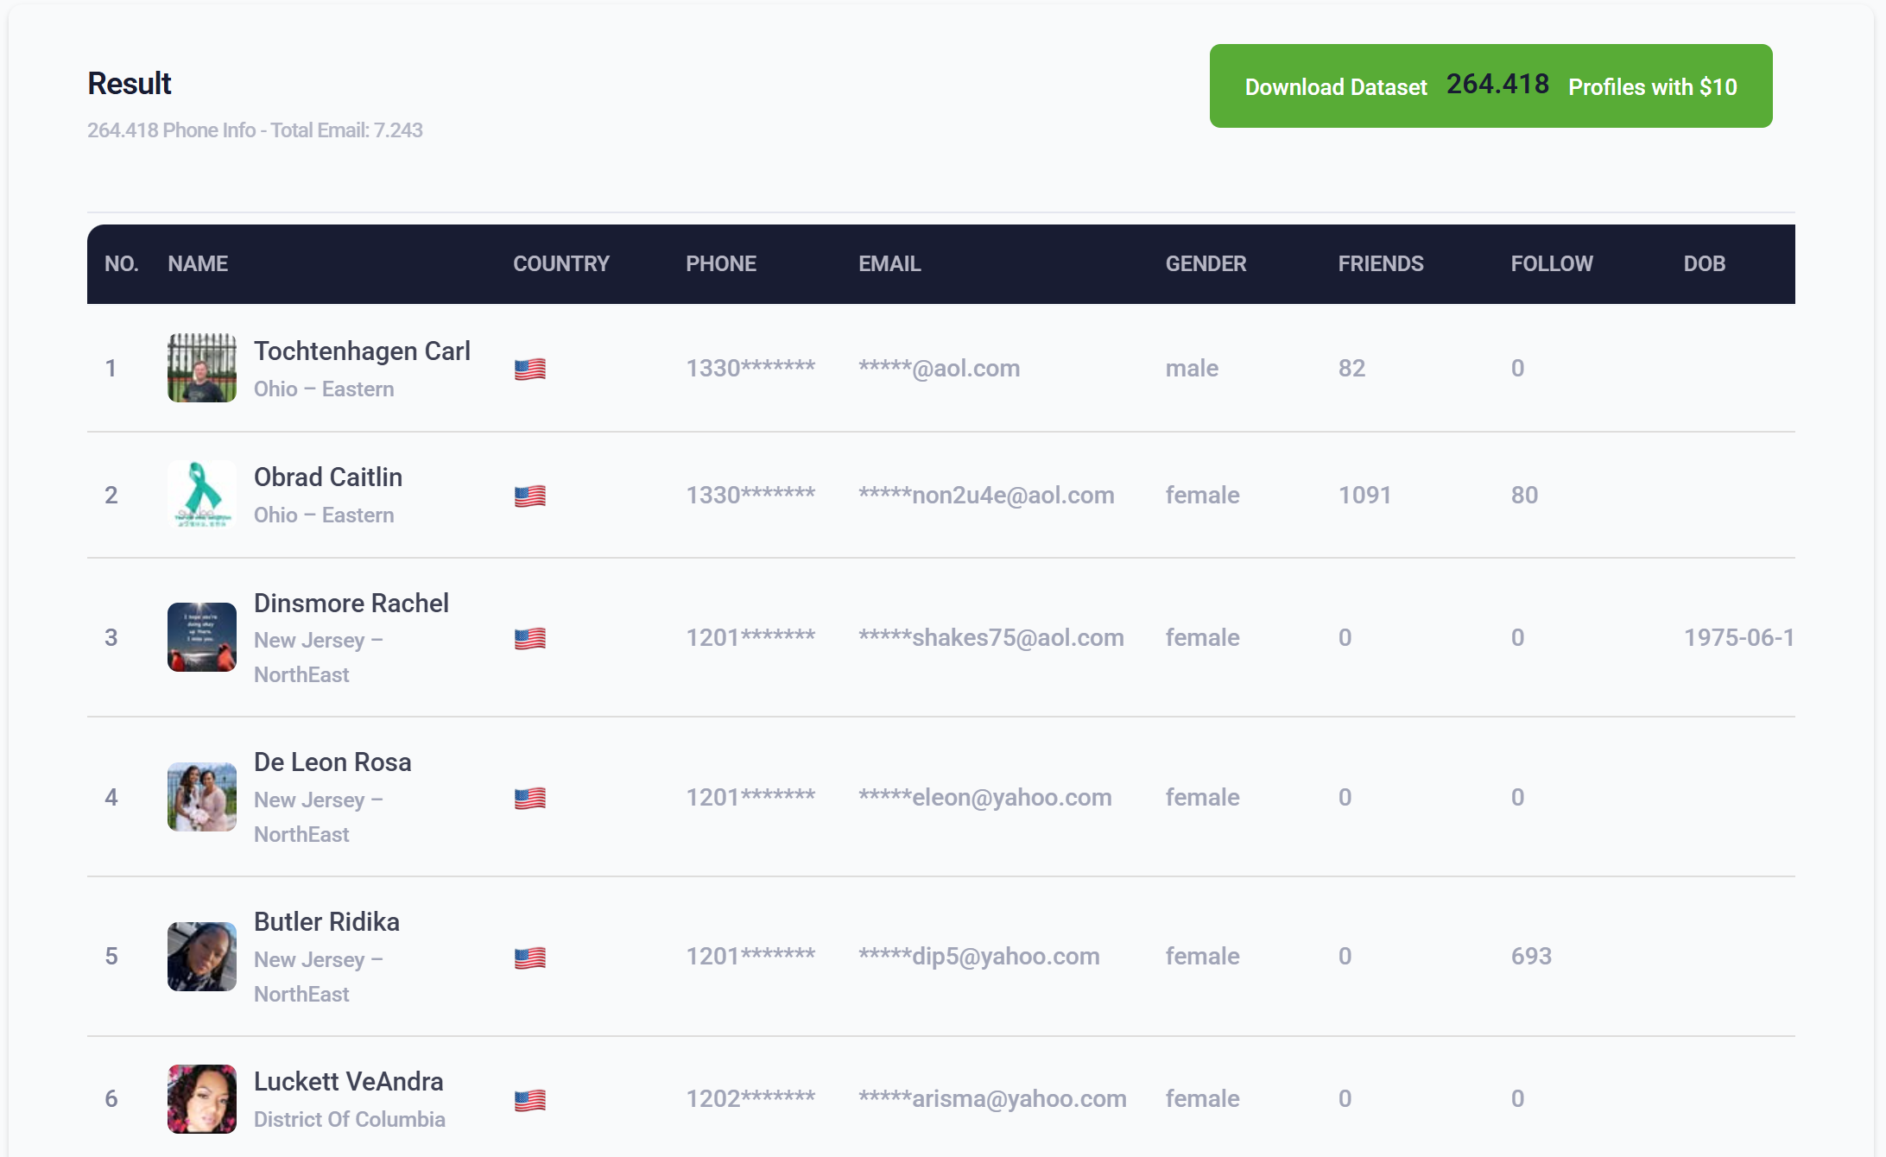Open Tochtenhagen Carl profile photo
This screenshot has height=1157, width=1886.
(x=201, y=368)
